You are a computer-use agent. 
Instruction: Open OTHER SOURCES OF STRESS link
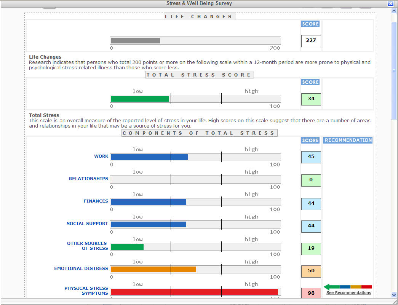point(88,246)
